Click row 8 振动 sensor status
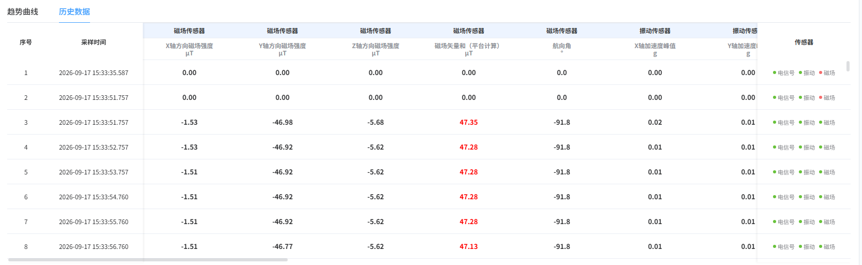 pyautogui.click(x=807, y=247)
